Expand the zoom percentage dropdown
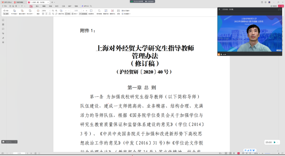Viewport: 285px width, 156px height. 49,11
